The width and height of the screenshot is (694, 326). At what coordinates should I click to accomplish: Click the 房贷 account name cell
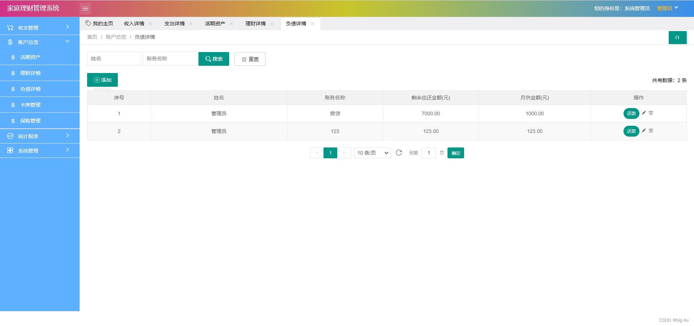coord(335,113)
